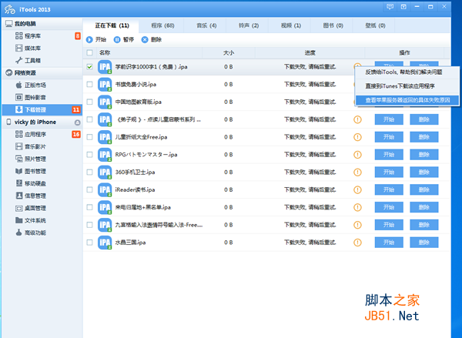Image resolution: width=462 pixels, height=338 pixels.
Task: Check the iReader读书.ipa checkbox
Action: (x=89, y=189)
